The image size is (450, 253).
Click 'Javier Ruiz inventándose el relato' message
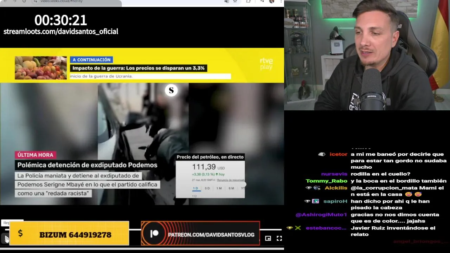pos(393,231)
